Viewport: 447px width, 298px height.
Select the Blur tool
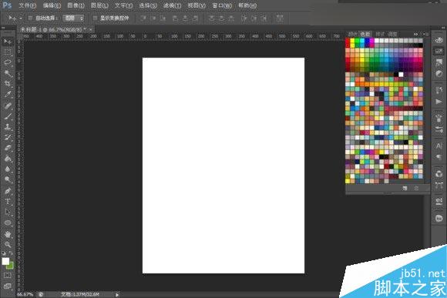[8, 169]
